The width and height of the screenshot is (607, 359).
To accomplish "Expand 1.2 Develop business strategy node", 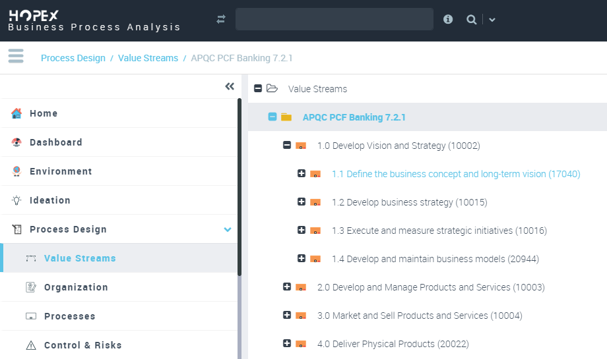I will (302, 202).
